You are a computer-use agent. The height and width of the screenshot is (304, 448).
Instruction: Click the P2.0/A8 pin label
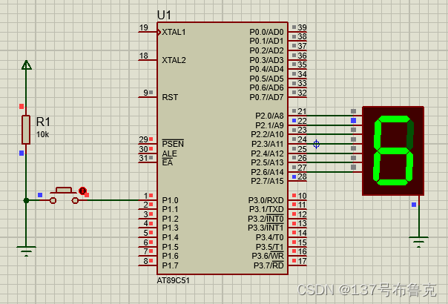click(x=269, y=116)
